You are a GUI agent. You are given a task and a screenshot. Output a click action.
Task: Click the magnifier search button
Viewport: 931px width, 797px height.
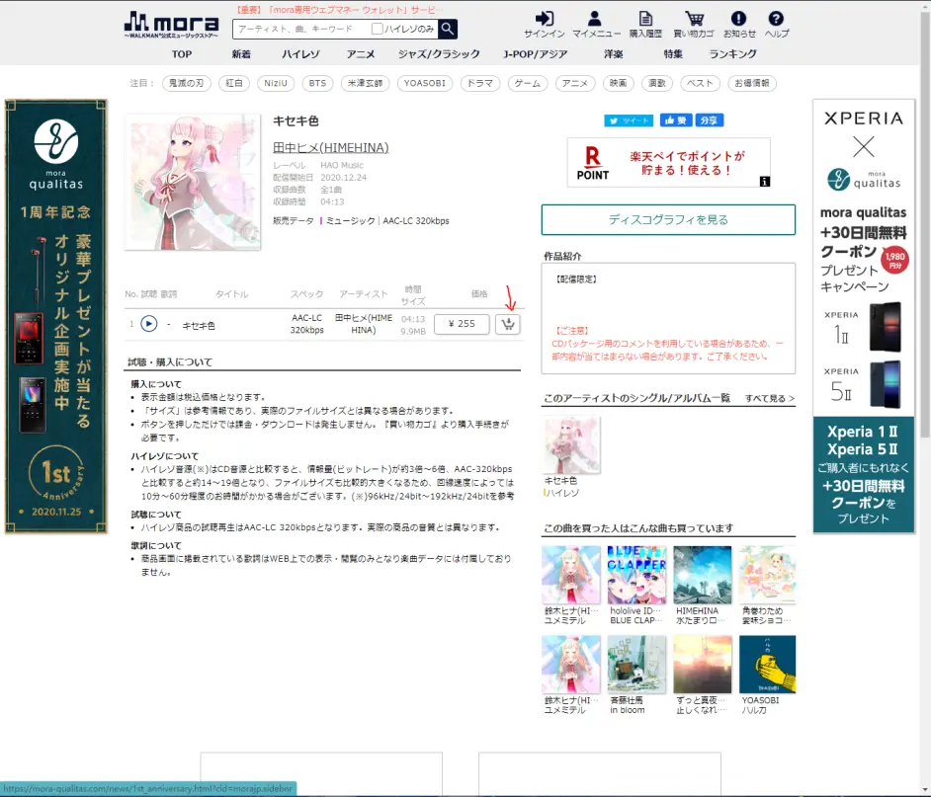(448, 29)
